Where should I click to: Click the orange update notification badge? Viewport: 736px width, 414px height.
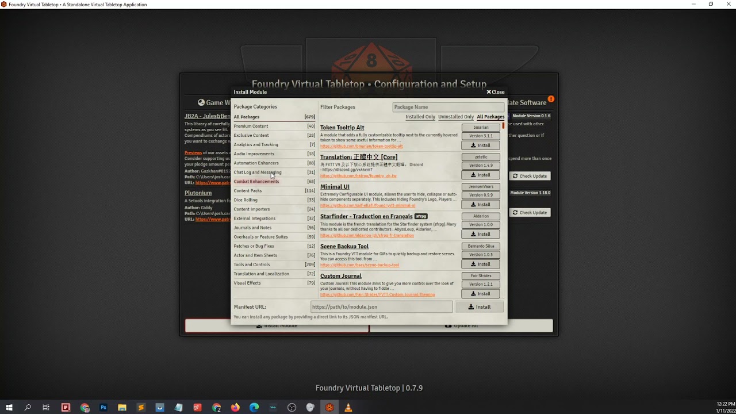click(x=551, y=99)
